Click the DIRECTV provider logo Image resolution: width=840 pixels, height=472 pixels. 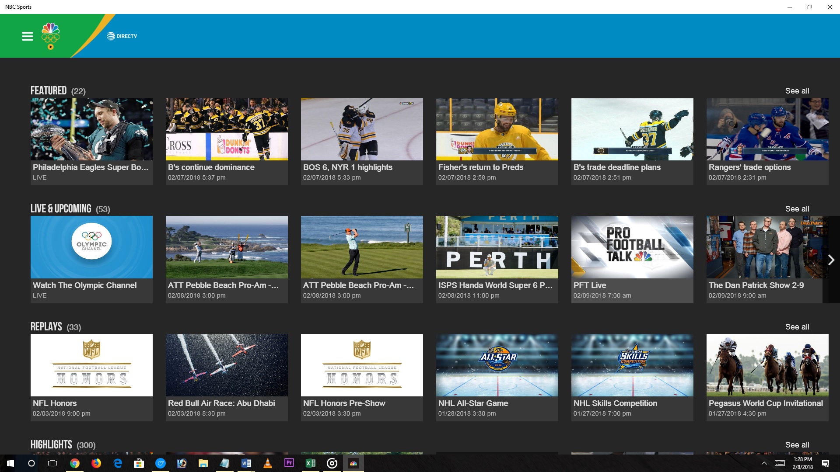[x=122, y=36]
